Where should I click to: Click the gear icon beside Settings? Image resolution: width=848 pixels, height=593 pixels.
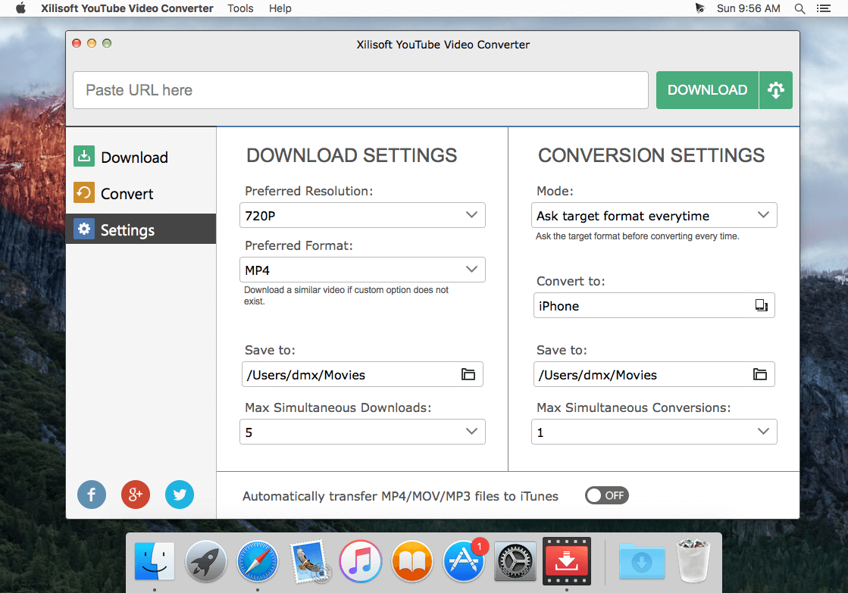84,229
